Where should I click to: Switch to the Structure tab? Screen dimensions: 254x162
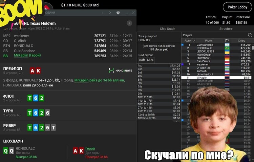click(226, 29)
